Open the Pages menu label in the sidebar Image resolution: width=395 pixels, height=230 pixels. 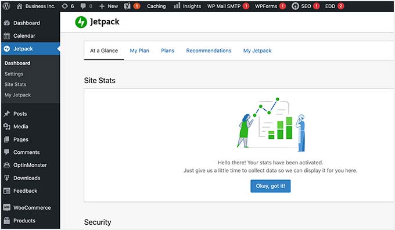[21, 139]
